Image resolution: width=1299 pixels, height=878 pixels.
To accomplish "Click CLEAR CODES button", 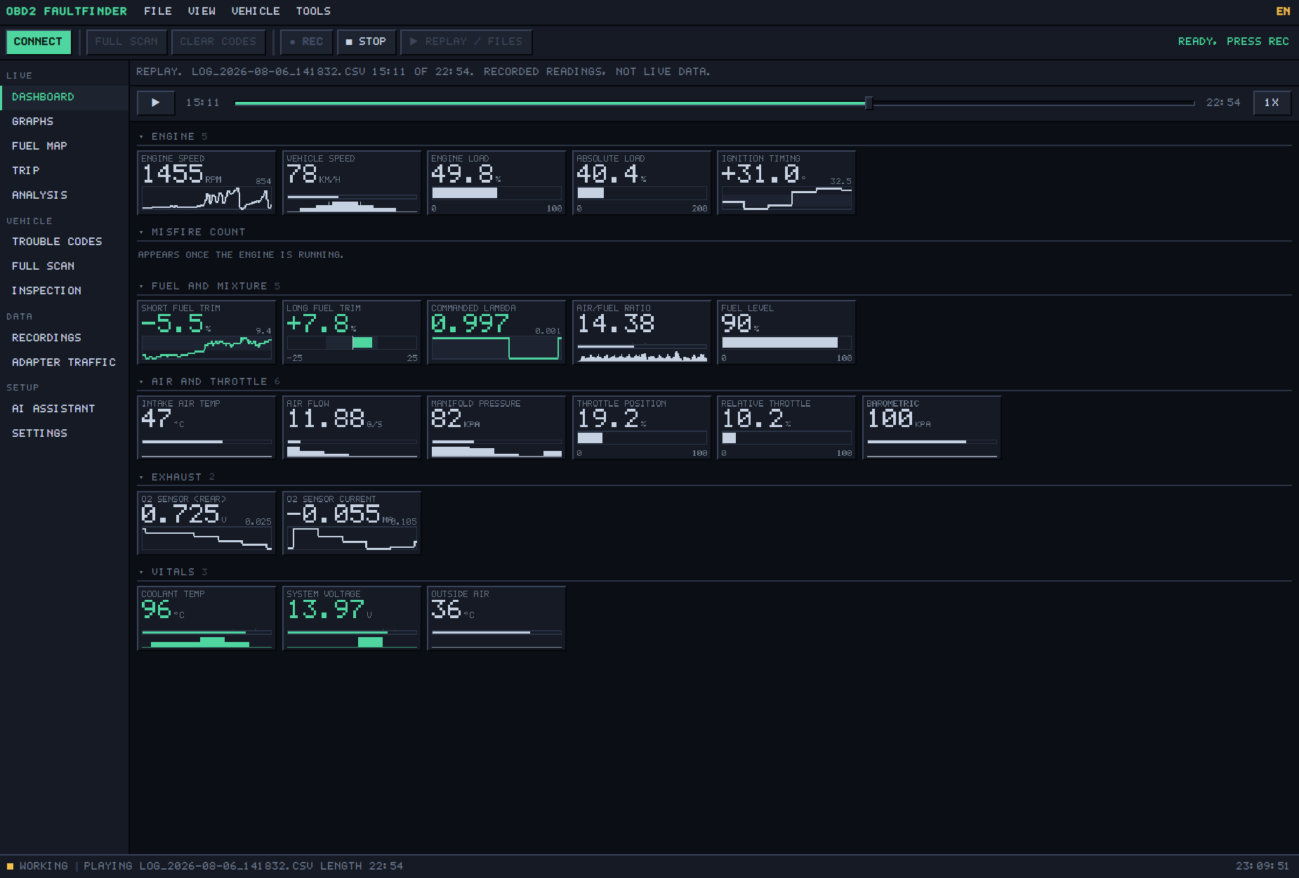I will click(x=218, y=41).
